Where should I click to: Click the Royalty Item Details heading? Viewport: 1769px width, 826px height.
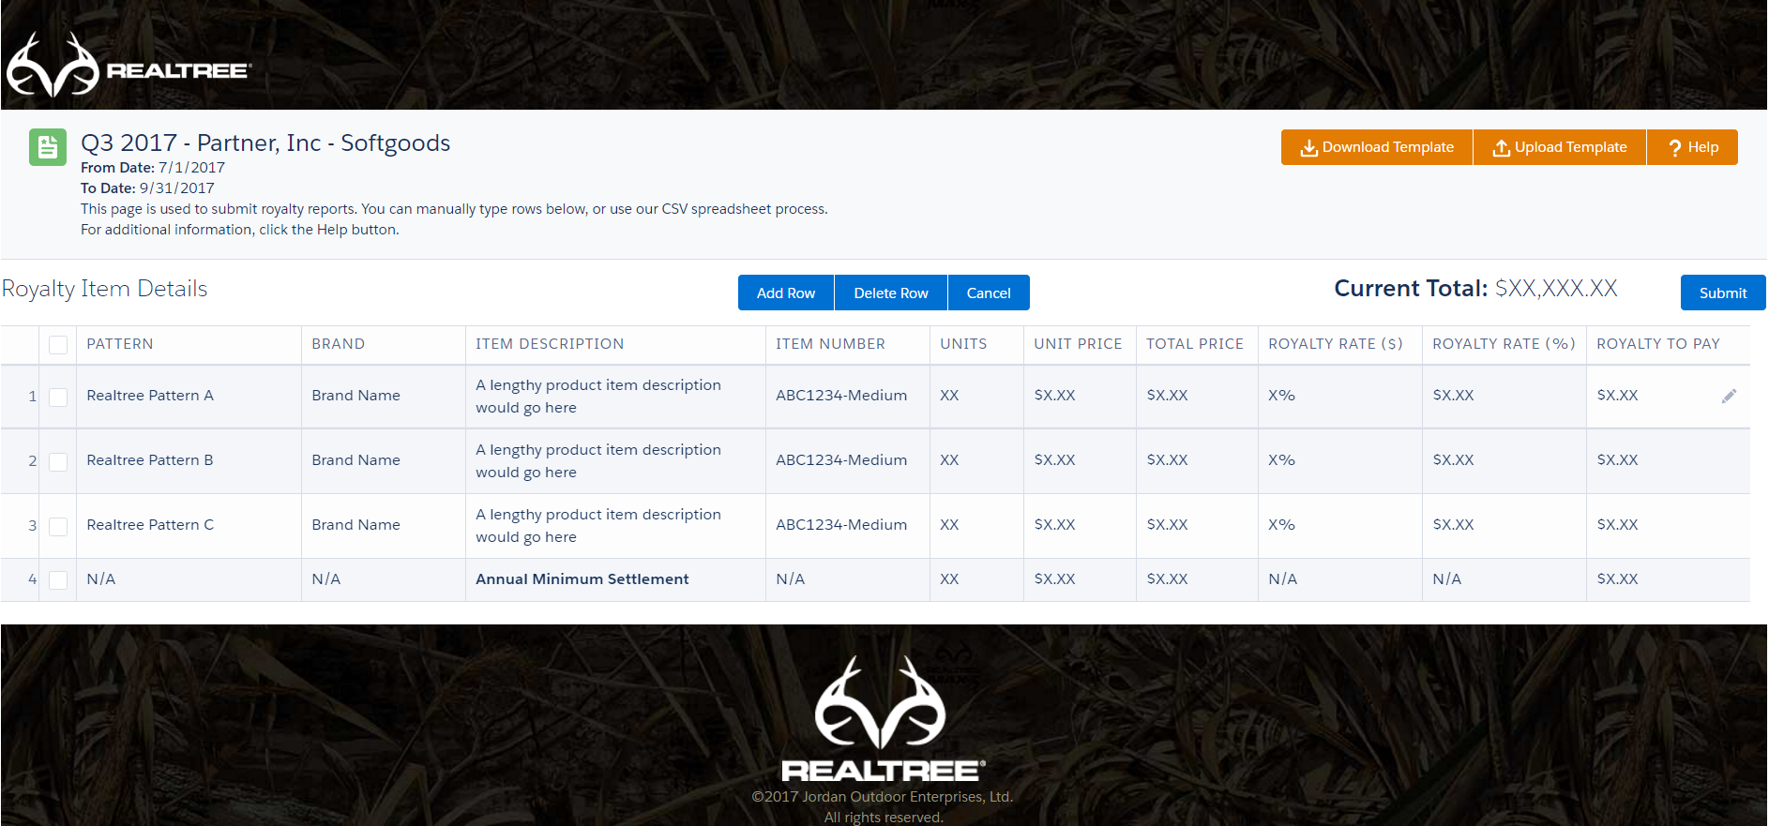point(105,289)
